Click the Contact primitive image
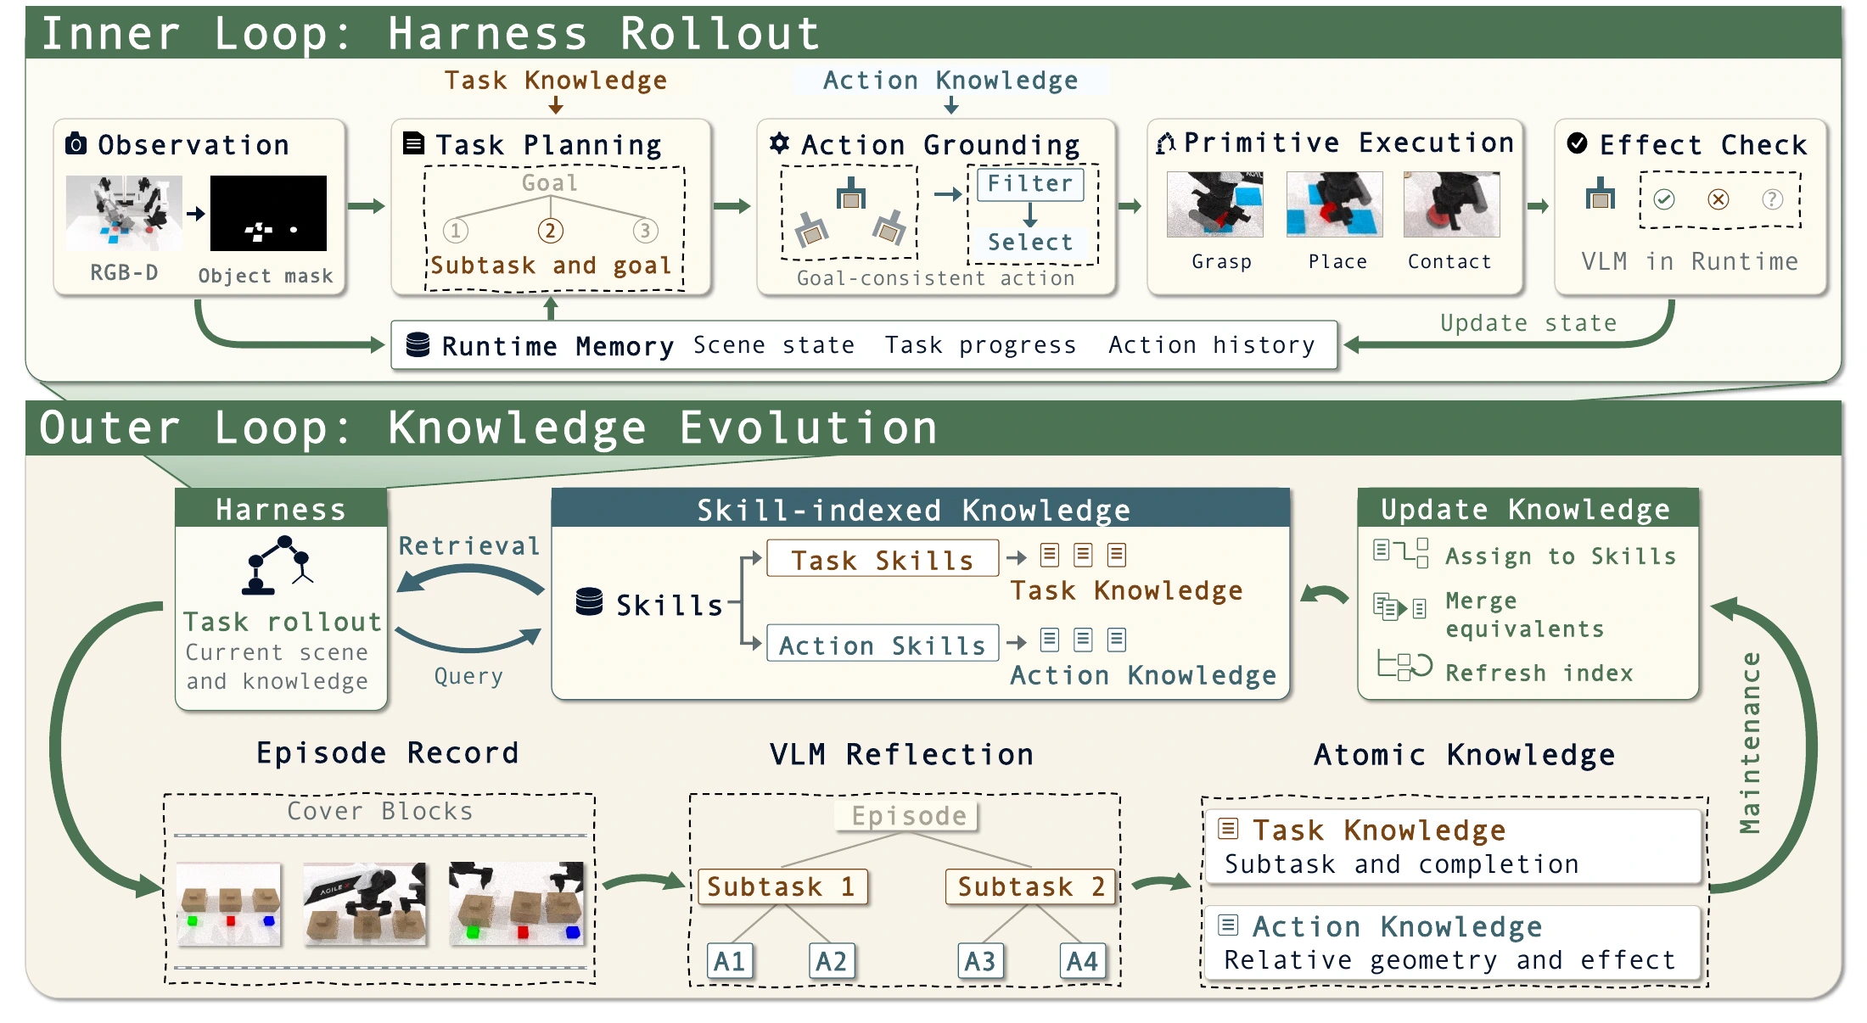This screenshot has height=1023, width=1867. 1452,204
